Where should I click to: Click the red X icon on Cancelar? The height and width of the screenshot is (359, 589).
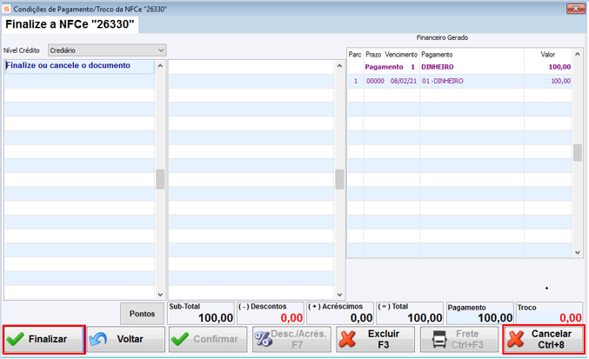point(515,339)
